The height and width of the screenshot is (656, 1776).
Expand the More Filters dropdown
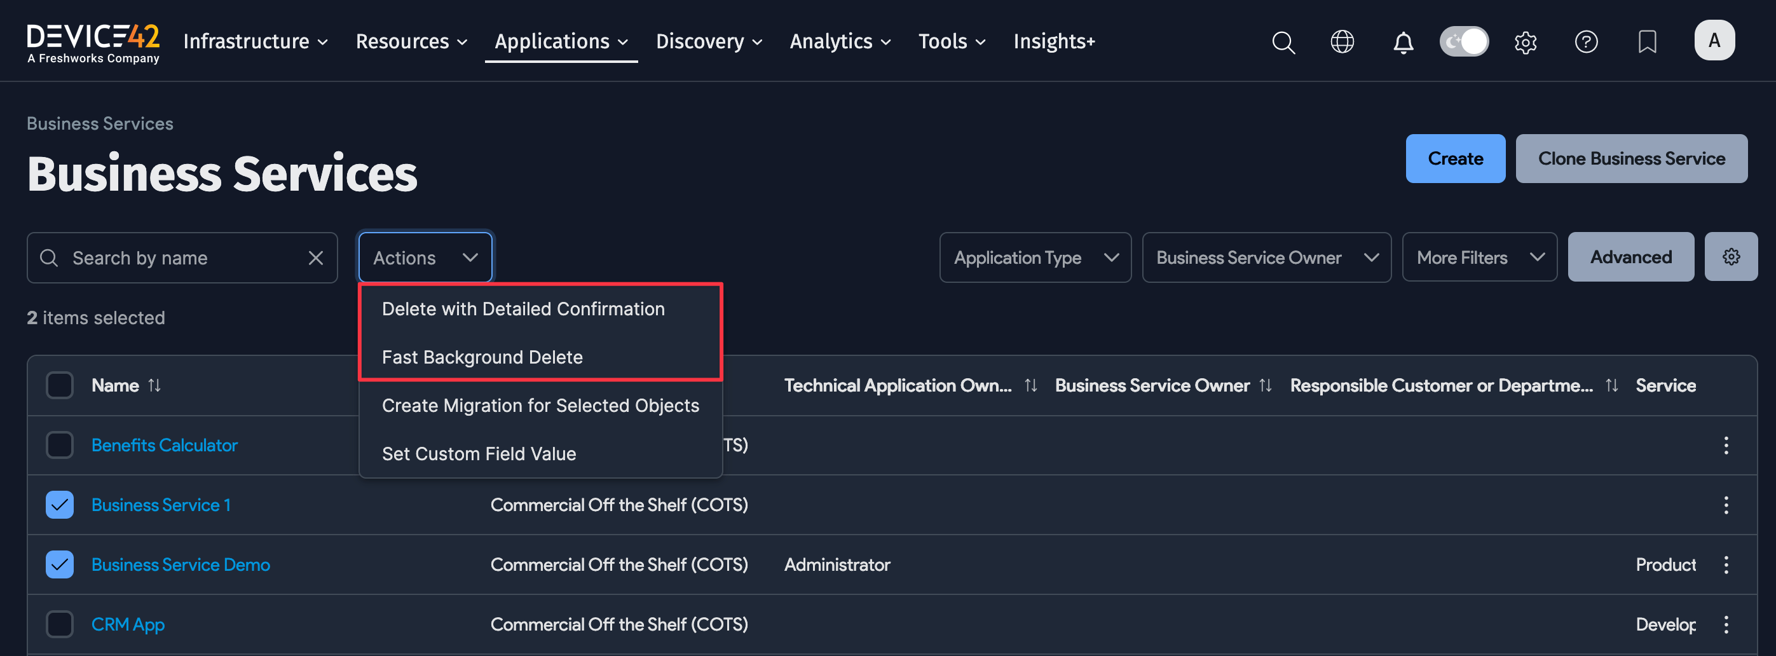tap(1479, 257)
